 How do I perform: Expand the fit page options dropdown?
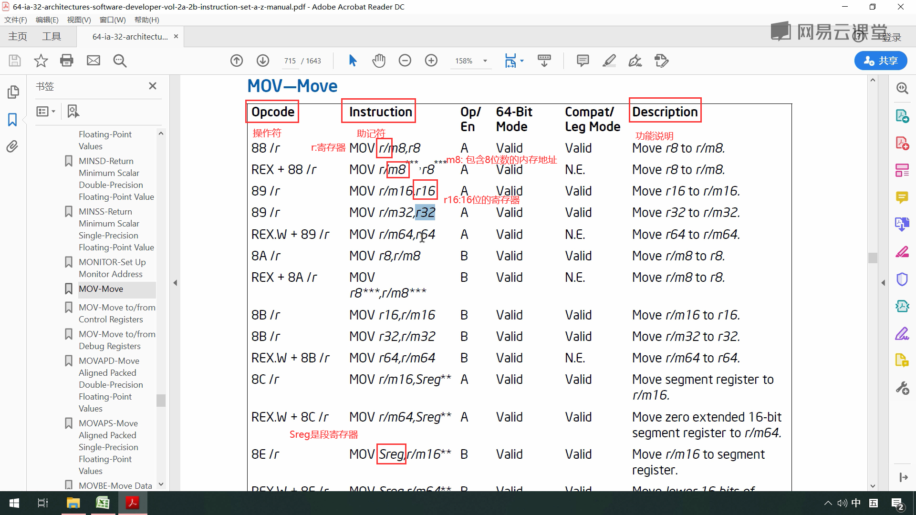point(522,61)
